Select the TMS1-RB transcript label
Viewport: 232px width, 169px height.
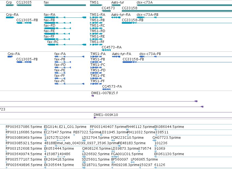click(97, 20)
